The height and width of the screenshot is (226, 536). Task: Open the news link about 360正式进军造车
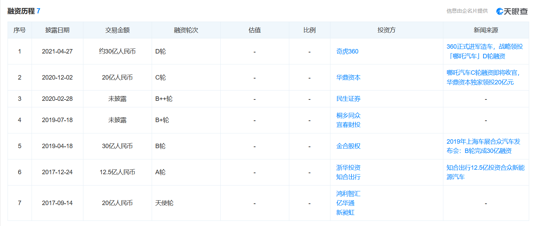tap(485, 51)
